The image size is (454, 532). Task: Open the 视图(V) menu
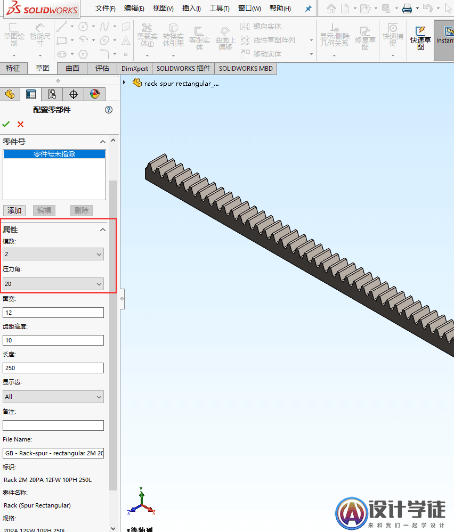pos(163,8)
